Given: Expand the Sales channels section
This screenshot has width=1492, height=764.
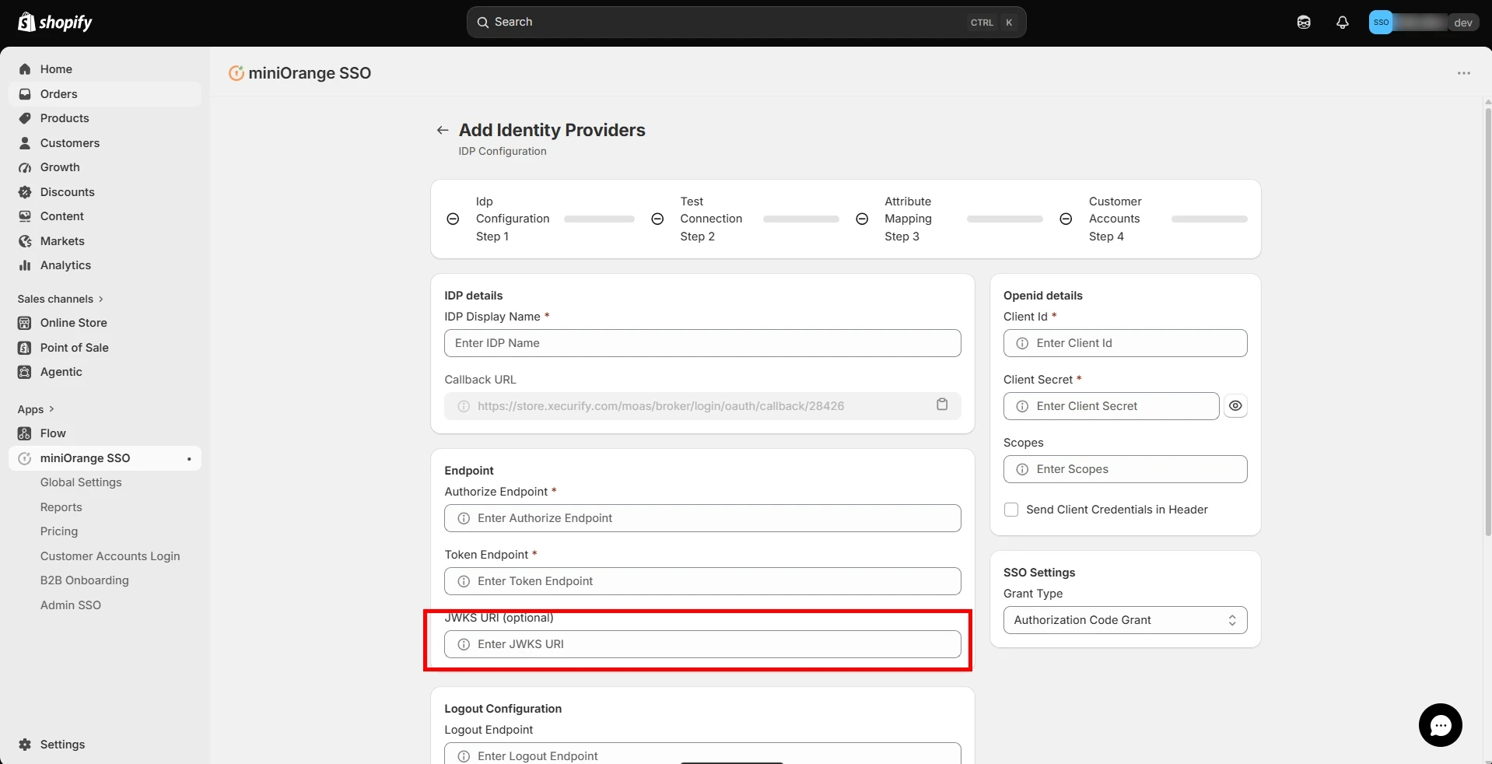Looking at the screenshot, I should tap(60, 299).
